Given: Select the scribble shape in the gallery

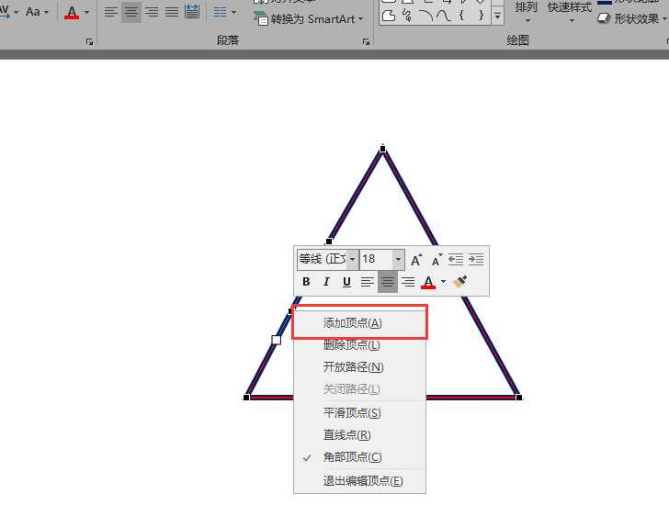Looking at the screenshot, I should 407,16.
